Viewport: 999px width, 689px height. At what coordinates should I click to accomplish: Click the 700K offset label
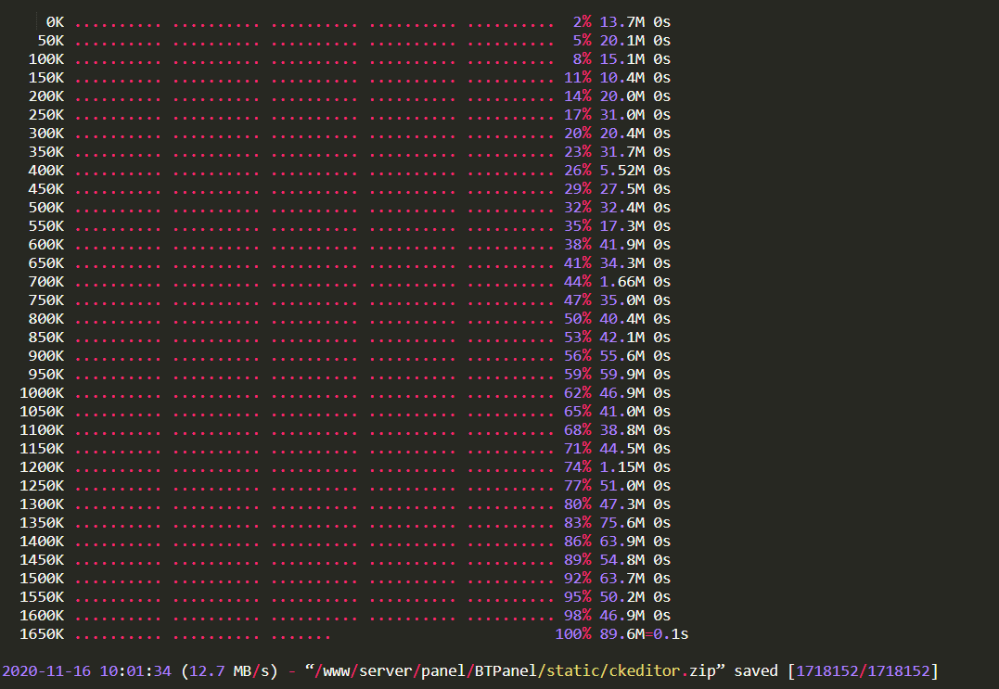[45, 282]
